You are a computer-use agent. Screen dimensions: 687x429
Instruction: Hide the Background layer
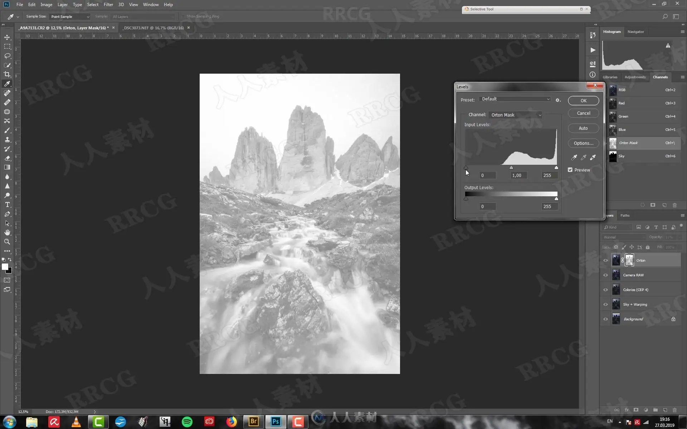(606, 319)
